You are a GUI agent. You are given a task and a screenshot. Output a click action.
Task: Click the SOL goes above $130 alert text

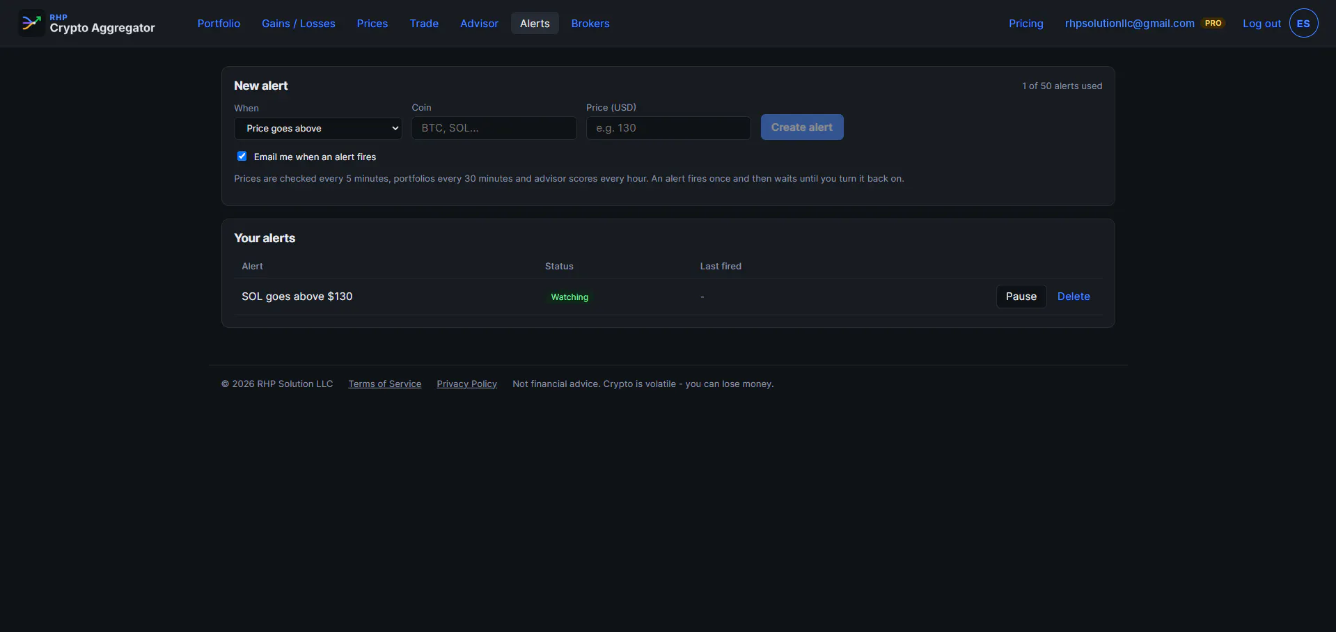click(x=297, y=297)
